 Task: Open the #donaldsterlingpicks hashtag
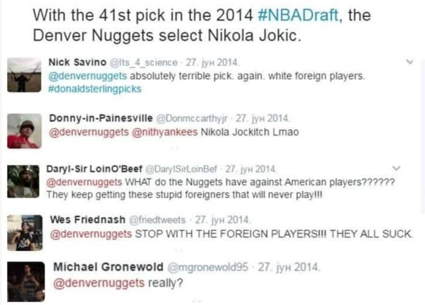point(95,89)
